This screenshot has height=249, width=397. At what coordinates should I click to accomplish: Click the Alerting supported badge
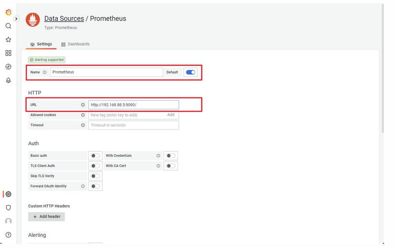pyautogui.click(x=47, y=60)
